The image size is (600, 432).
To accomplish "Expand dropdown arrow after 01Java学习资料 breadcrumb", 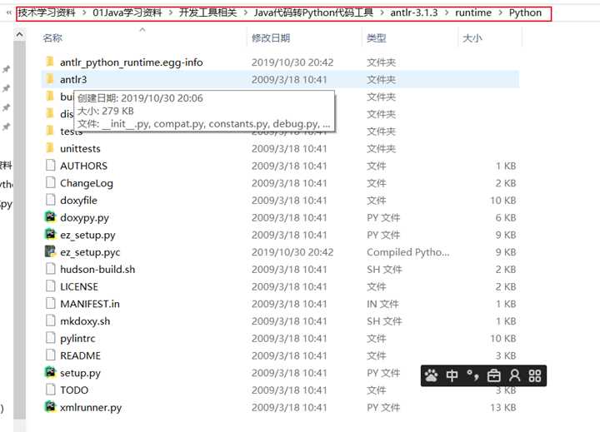I will [x=171, y=13].
